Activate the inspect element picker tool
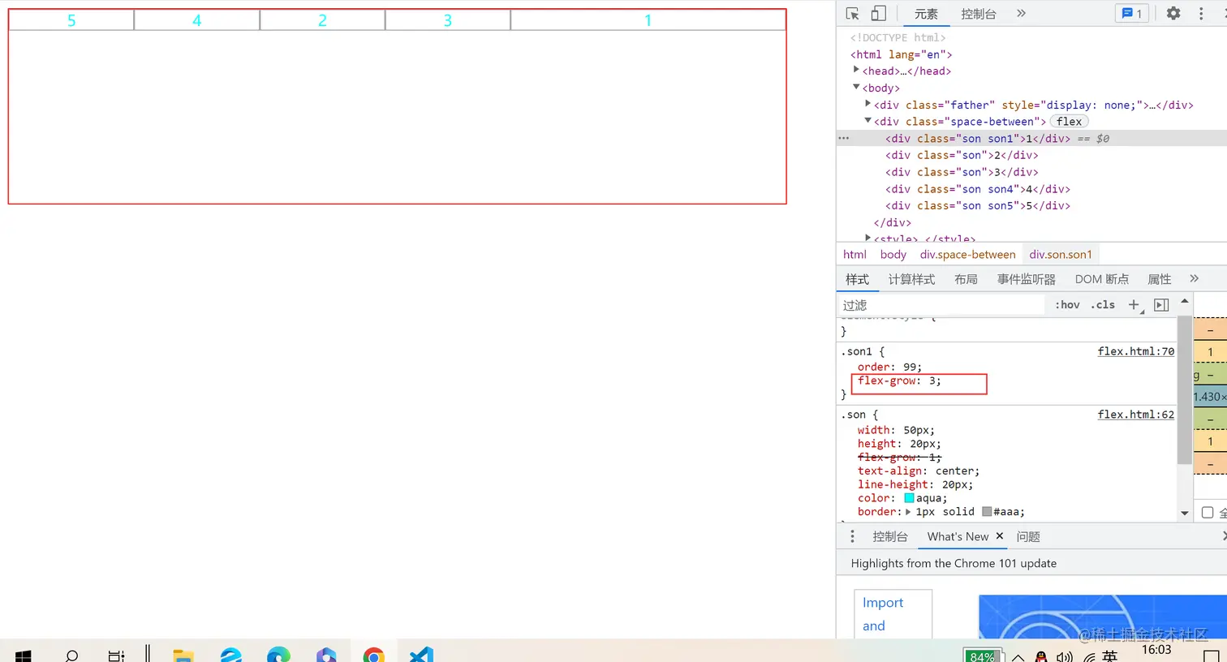The image size is (1227, 662). pos(852,13)
